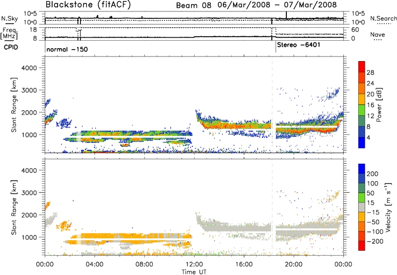Click the 12:00 time tick label

[x=194, y=265]
